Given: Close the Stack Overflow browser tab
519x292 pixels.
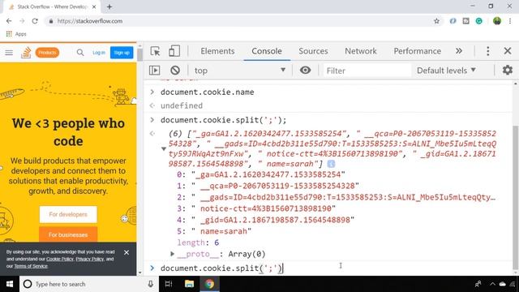Looking at the screenshot, I should 94,6.
